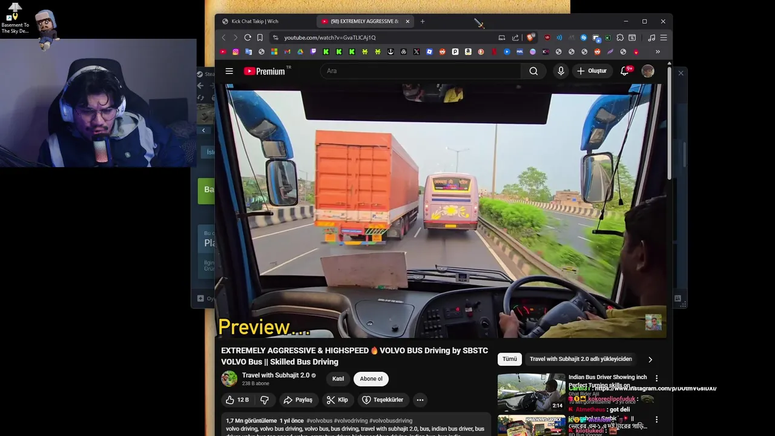Viewport: 775px width, 436px height.
Task: Click the Katıl join button
Action: (338, 379)
